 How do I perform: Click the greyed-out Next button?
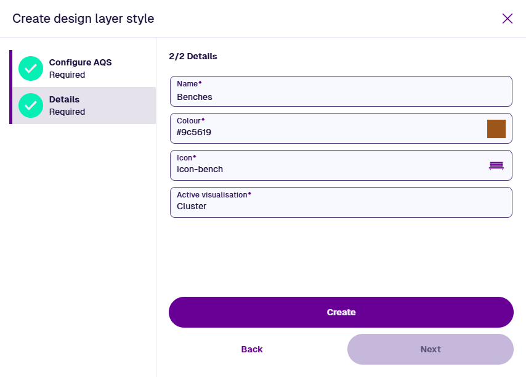point(430,349)
